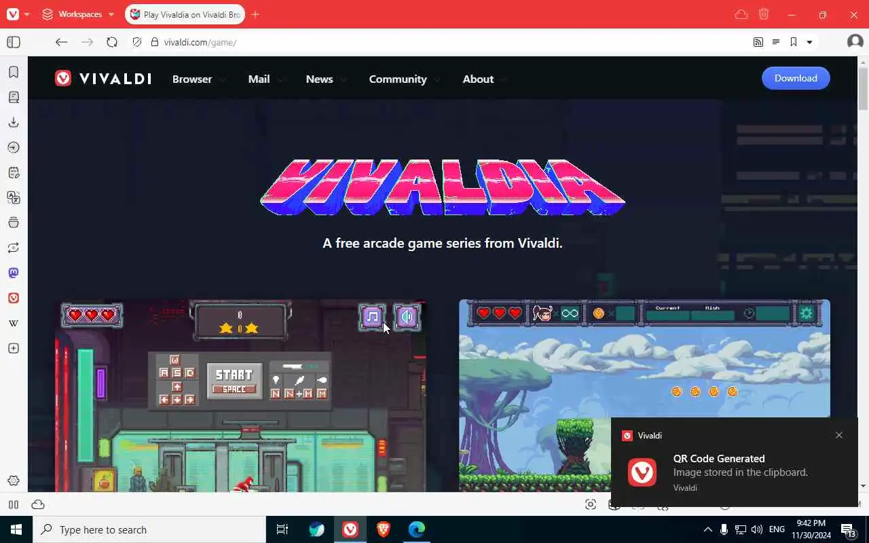This screenshot has height=543, width=869.
Task: Open Reading List panel
Action: coord(14,97)
